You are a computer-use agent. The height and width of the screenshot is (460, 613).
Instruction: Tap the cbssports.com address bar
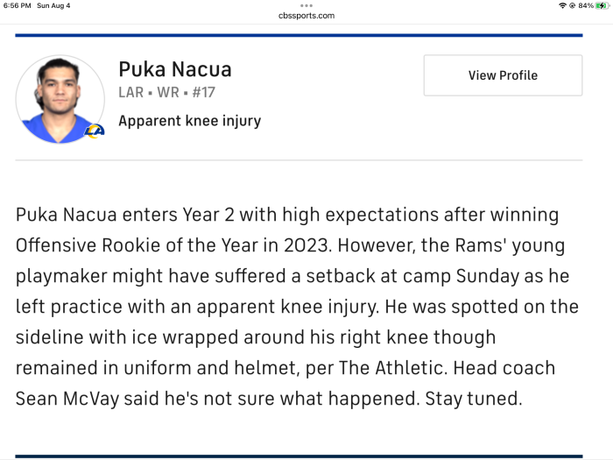point(306,16)
